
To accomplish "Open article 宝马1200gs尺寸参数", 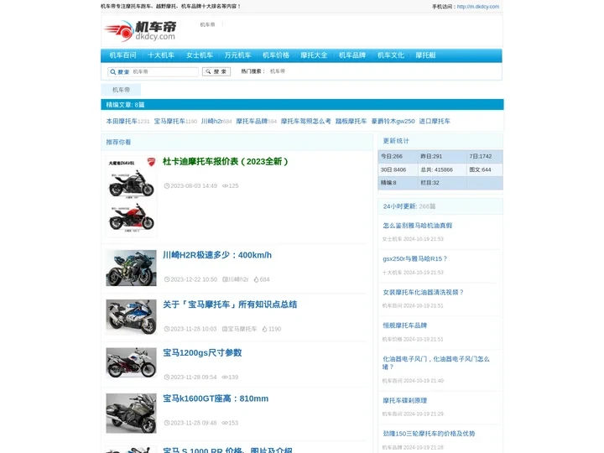I will click(202, 353).
